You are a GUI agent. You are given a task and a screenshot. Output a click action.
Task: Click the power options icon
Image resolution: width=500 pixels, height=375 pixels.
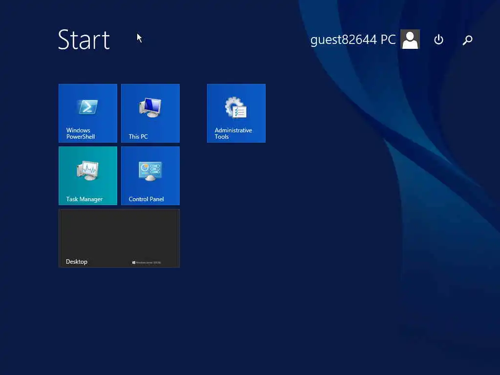click(x=438, y=40)
